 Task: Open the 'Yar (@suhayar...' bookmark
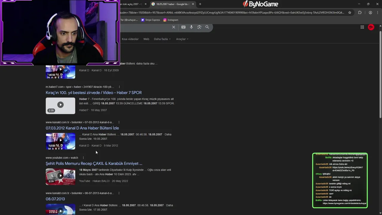coord(129,20)
